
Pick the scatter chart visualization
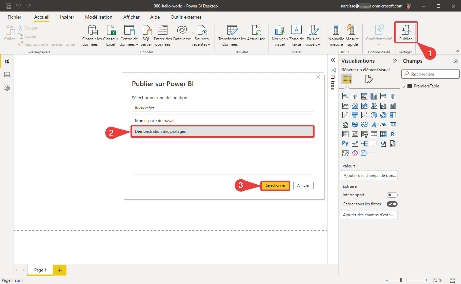[x=364, y=115]
